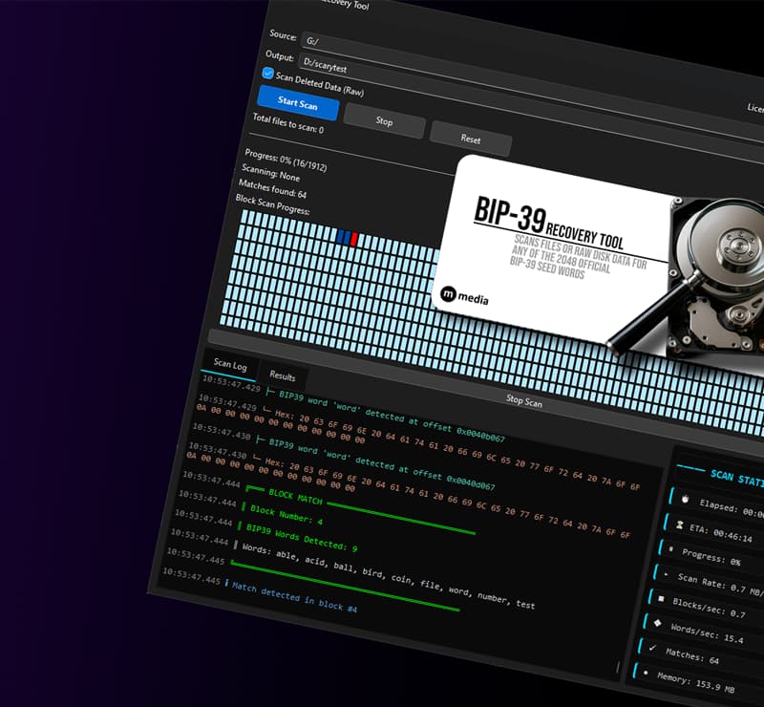Click the Scan Rate icon in Scan Stats
This screenshot has width=764, height=707.
coord(668,575)
